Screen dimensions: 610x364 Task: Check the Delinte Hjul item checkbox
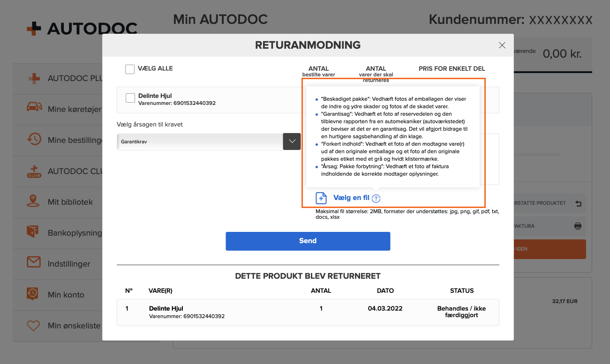coord(130,97)
